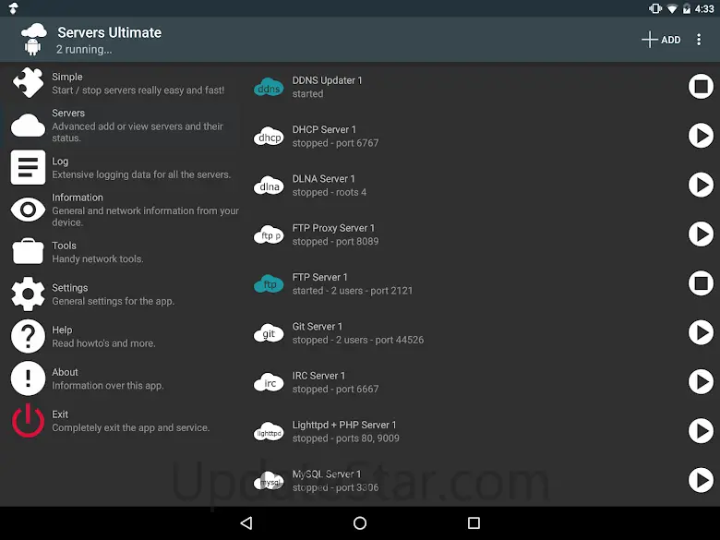Screen dimensions: 720x540
Task: Click the ftp p cloud icon
Action: coord(270,234)
